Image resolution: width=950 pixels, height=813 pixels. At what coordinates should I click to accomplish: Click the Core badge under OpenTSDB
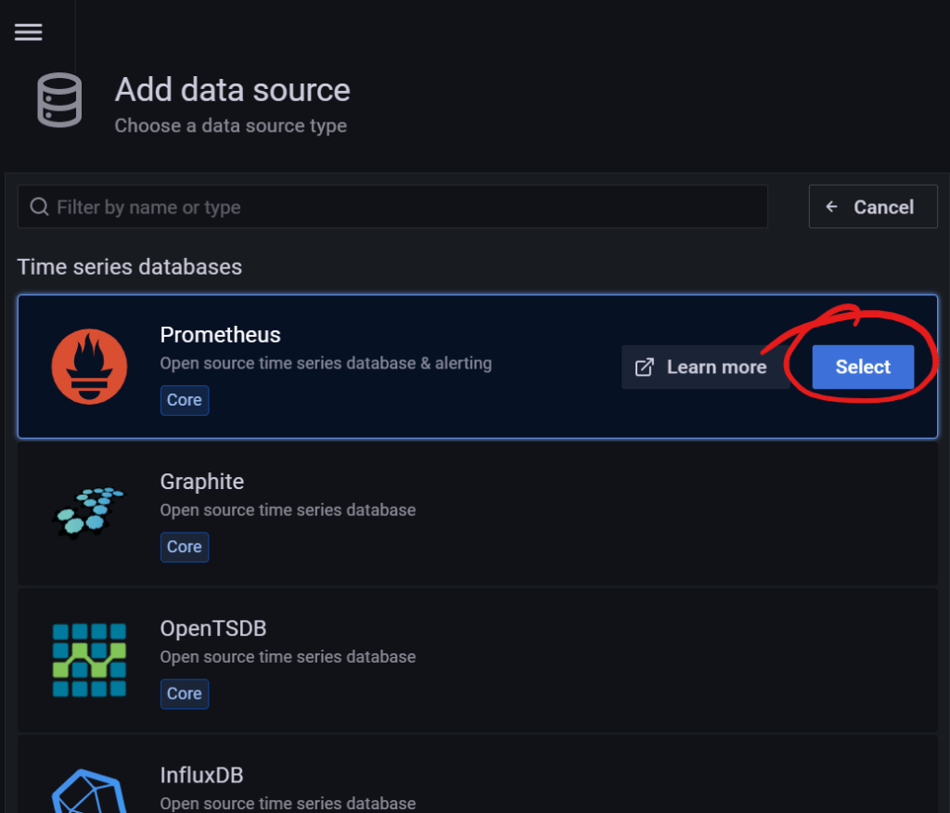(x=184, y=693)
